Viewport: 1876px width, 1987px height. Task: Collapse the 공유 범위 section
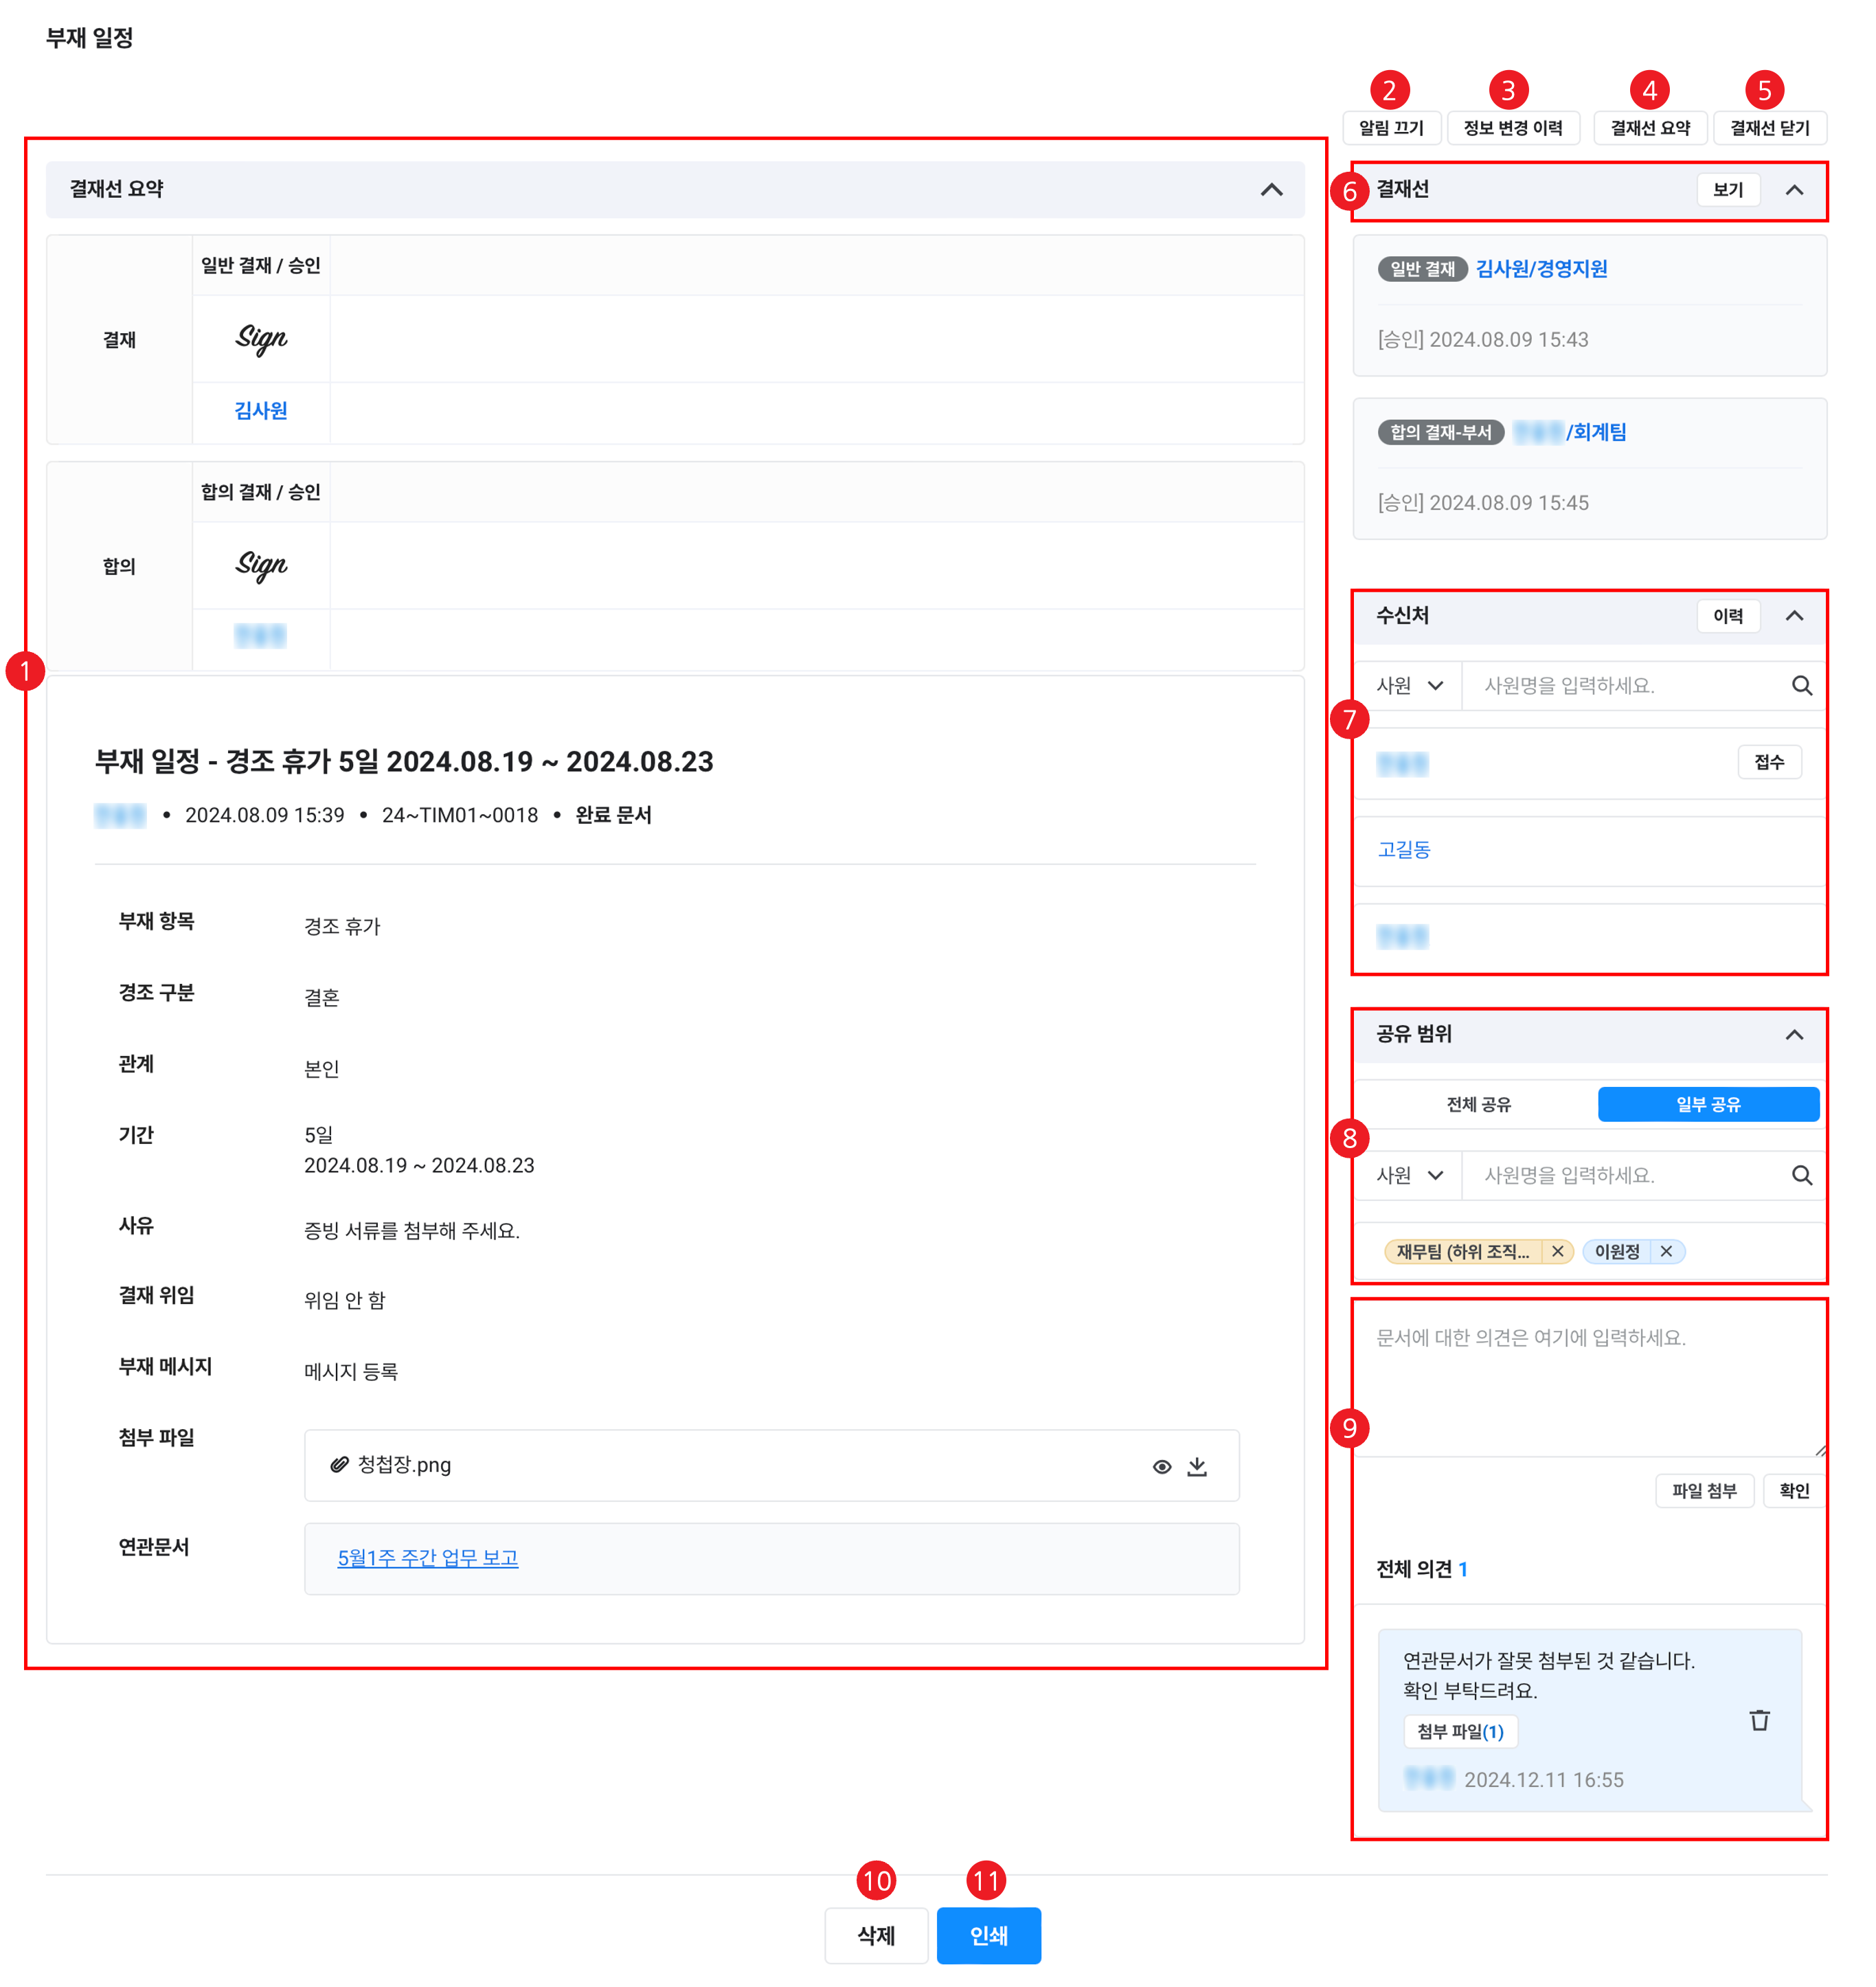[1794, 1035]
